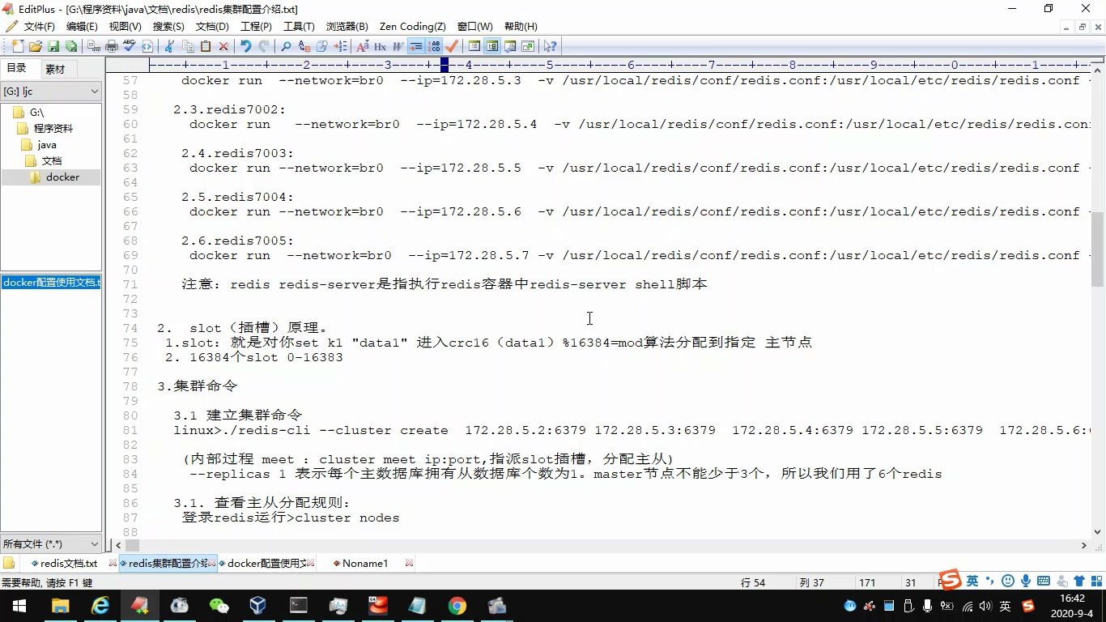The height and width of the screenshot is (622, 1106).
Task: Open the 工具(T) menu
Action: pyautogui.click(x=300, y=27)
